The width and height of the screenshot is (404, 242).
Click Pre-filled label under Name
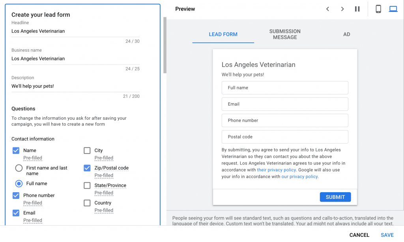(33, 158)
